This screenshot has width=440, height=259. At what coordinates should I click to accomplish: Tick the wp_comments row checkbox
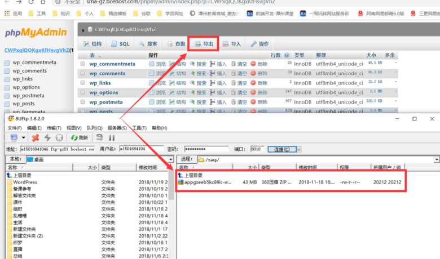click(82, 73)
